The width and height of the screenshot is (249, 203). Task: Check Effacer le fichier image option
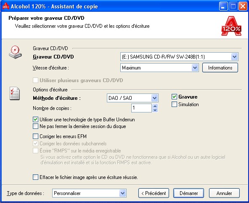click(x=35, y=177)
